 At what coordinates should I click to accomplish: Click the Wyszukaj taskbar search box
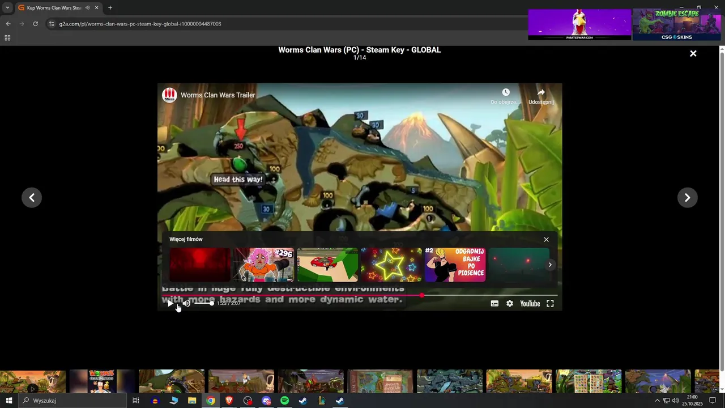coord(72,401)
